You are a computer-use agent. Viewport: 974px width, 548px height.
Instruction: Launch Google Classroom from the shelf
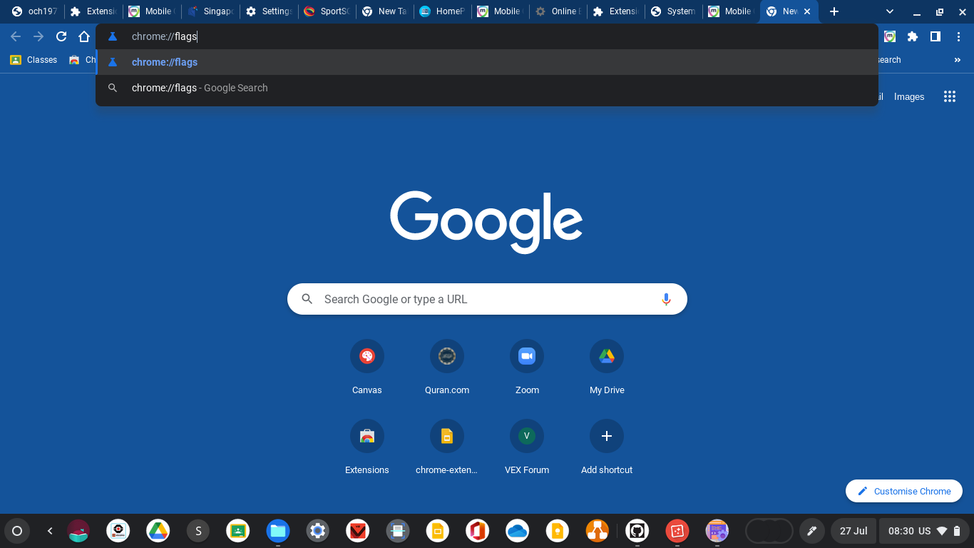pos(238,531)
